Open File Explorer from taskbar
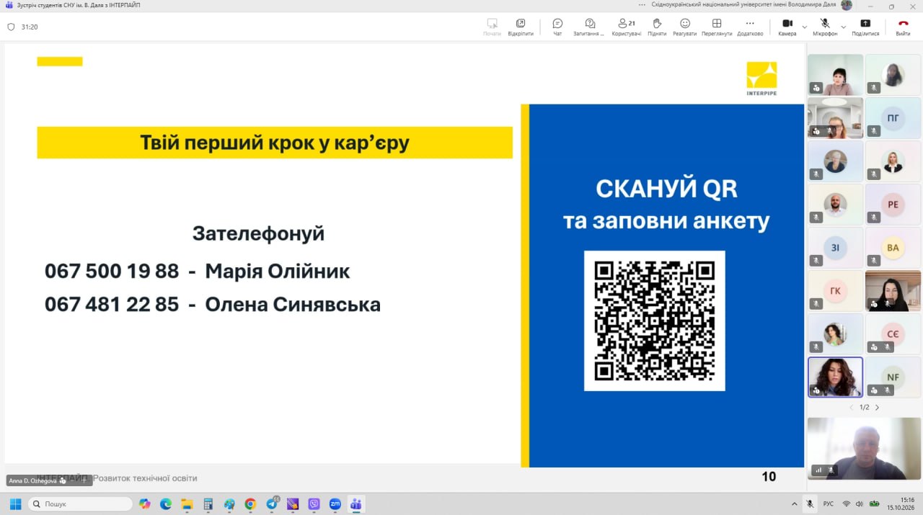This screenshot has height=515, width=923. pyautogui.click(x=187, y=503)
